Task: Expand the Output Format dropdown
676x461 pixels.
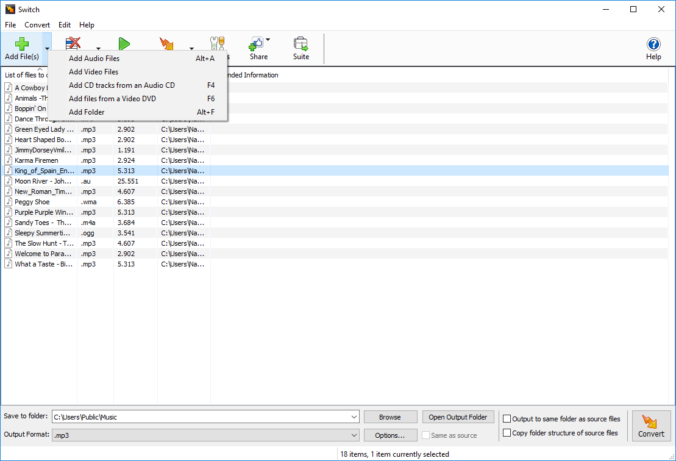Action: tap(355, 434)
